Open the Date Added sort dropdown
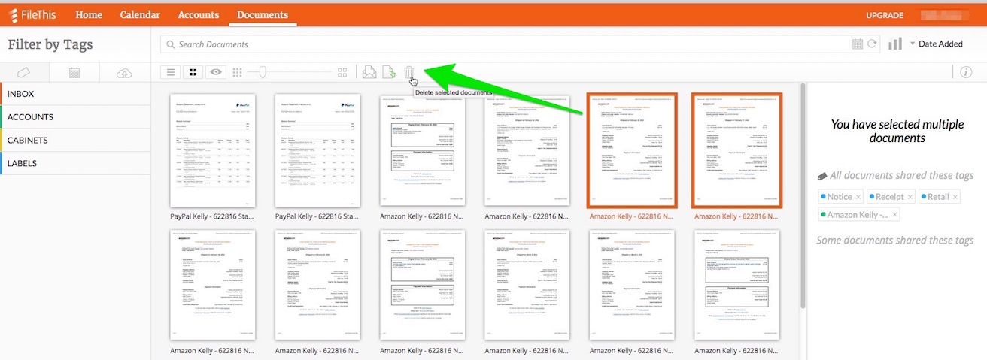Screen dimensions: 987x360 pos(937,44)
